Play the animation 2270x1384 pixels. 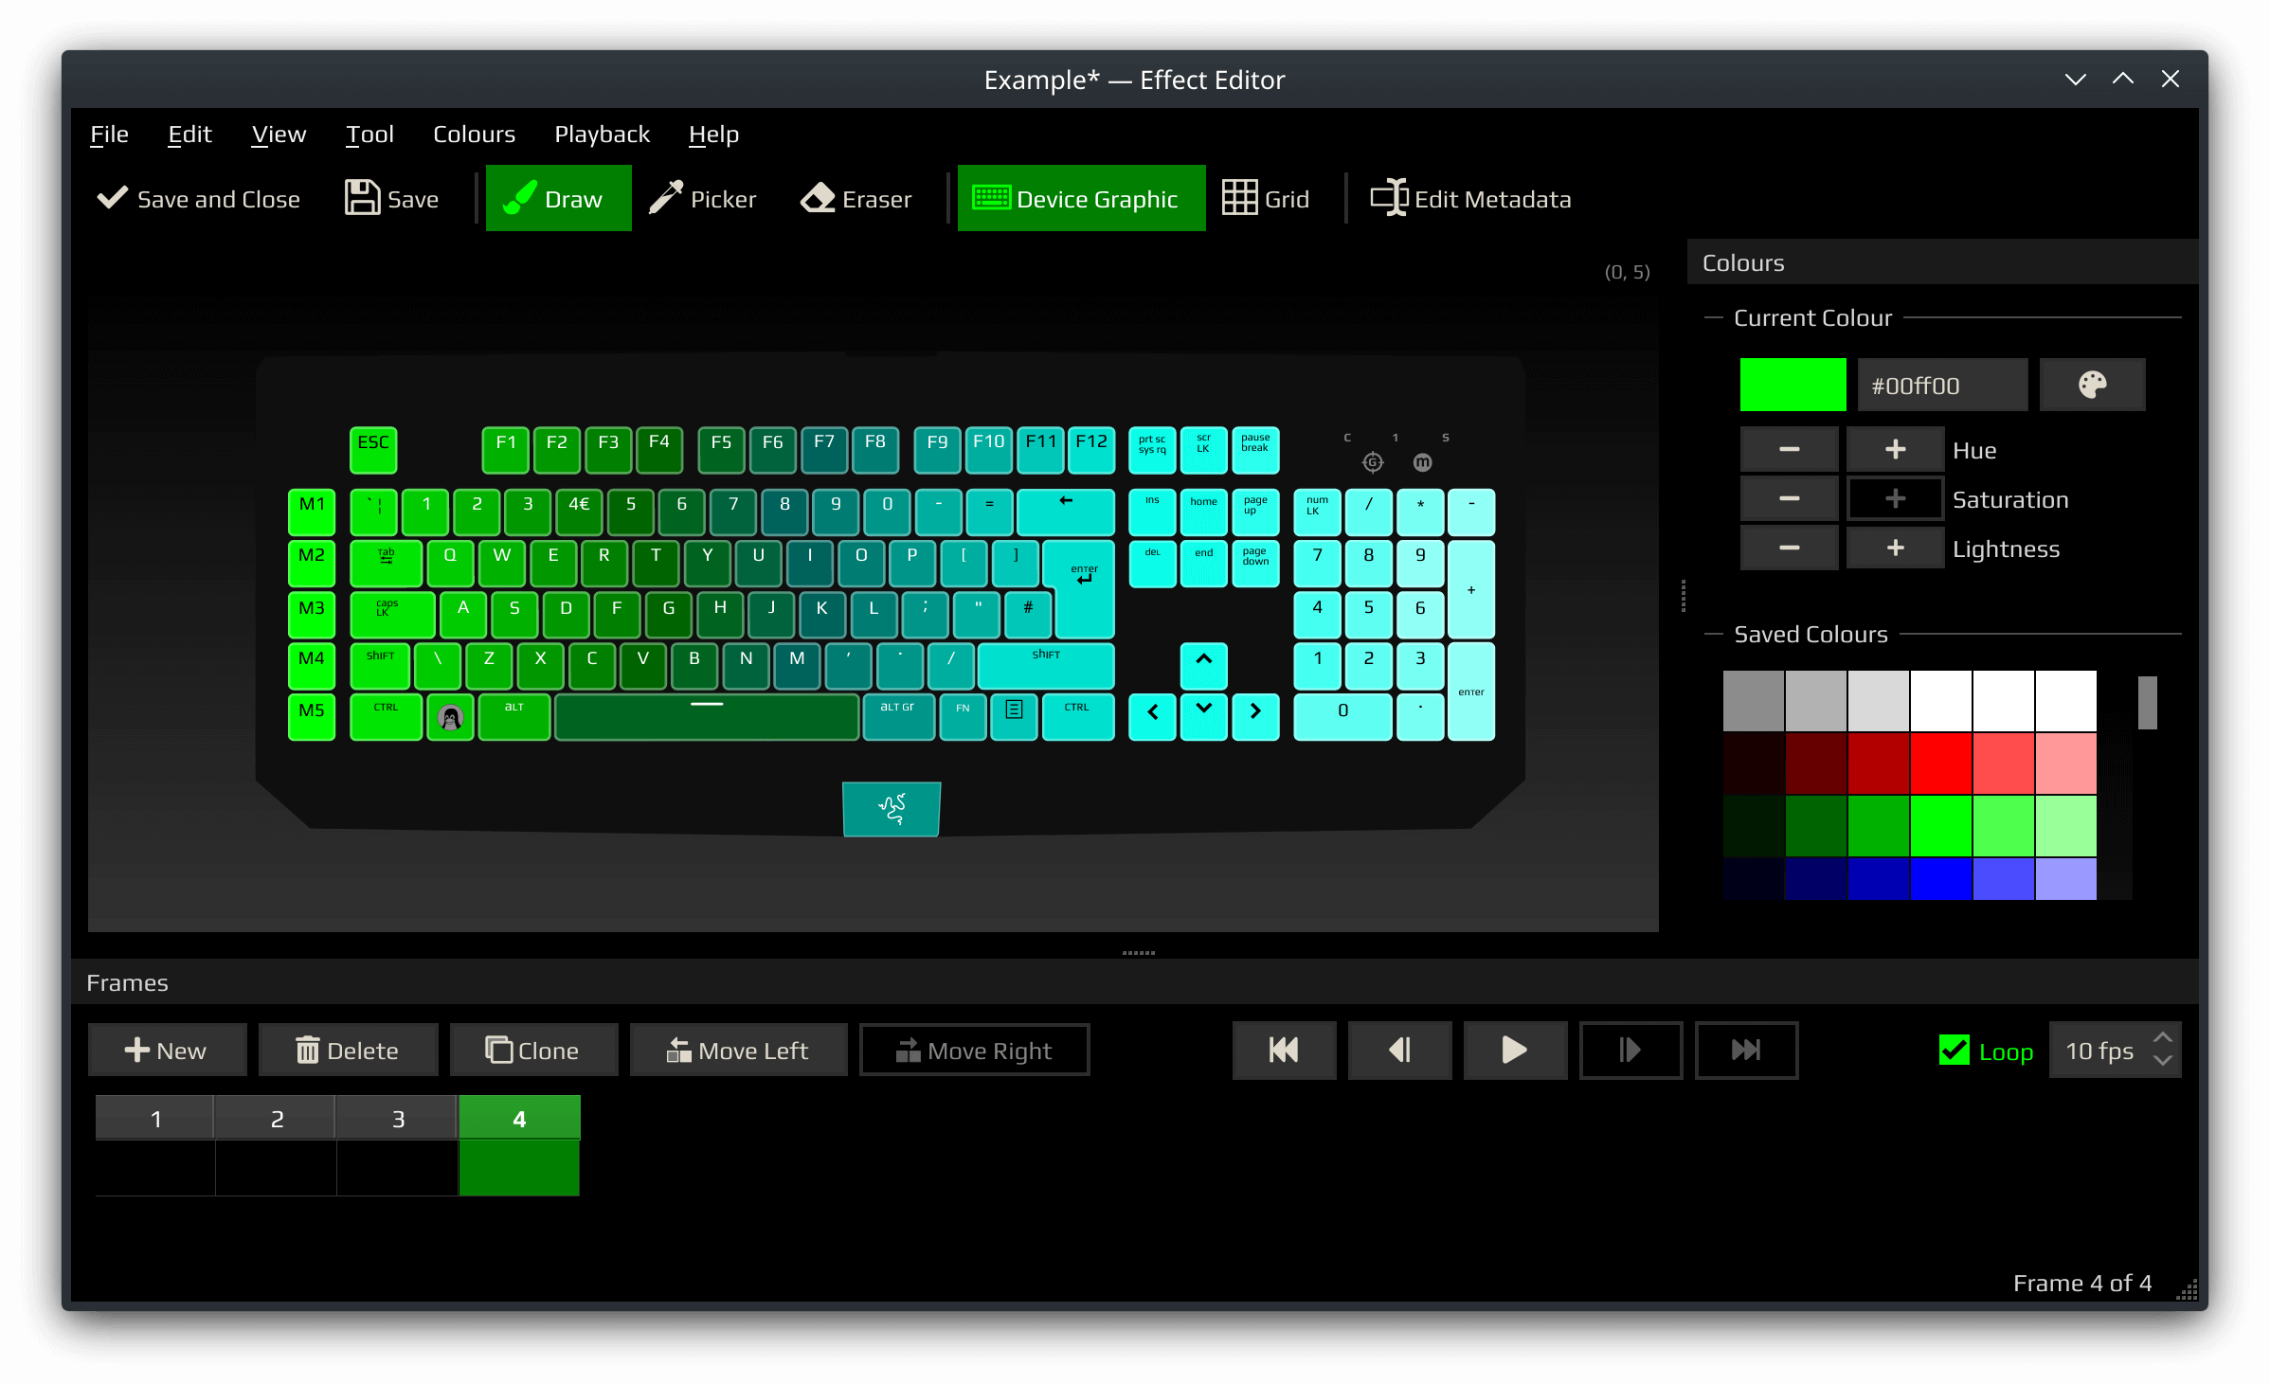coord(1515,1050)
